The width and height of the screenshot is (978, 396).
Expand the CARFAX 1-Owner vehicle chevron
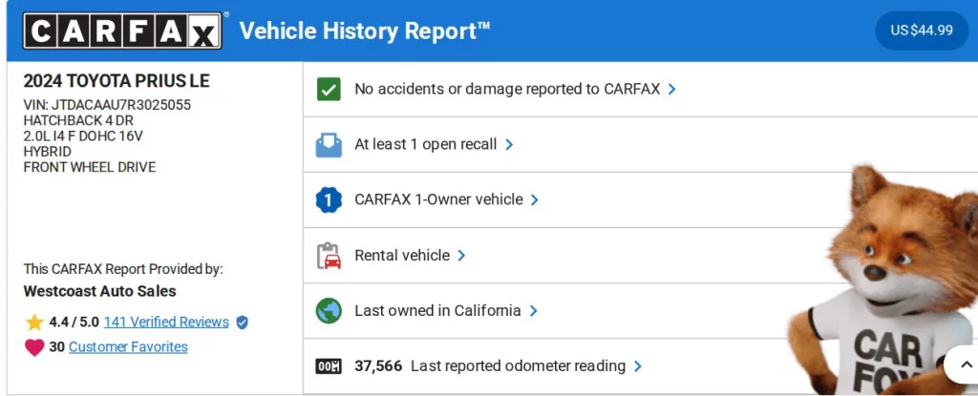(x=534, y=199)
